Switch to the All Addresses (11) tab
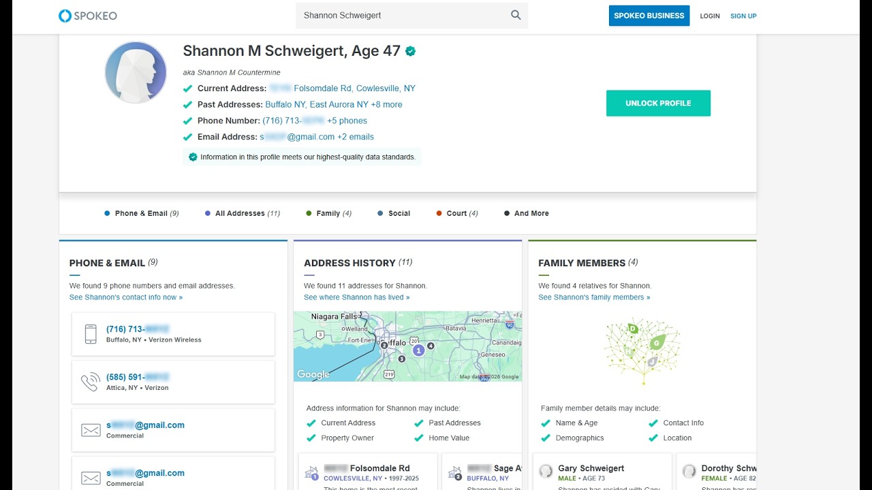The image size is (872, 490). tap(243, 214)
